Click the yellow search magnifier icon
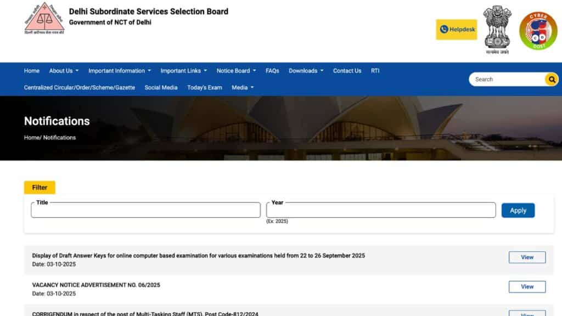 [x=551, y=80]
